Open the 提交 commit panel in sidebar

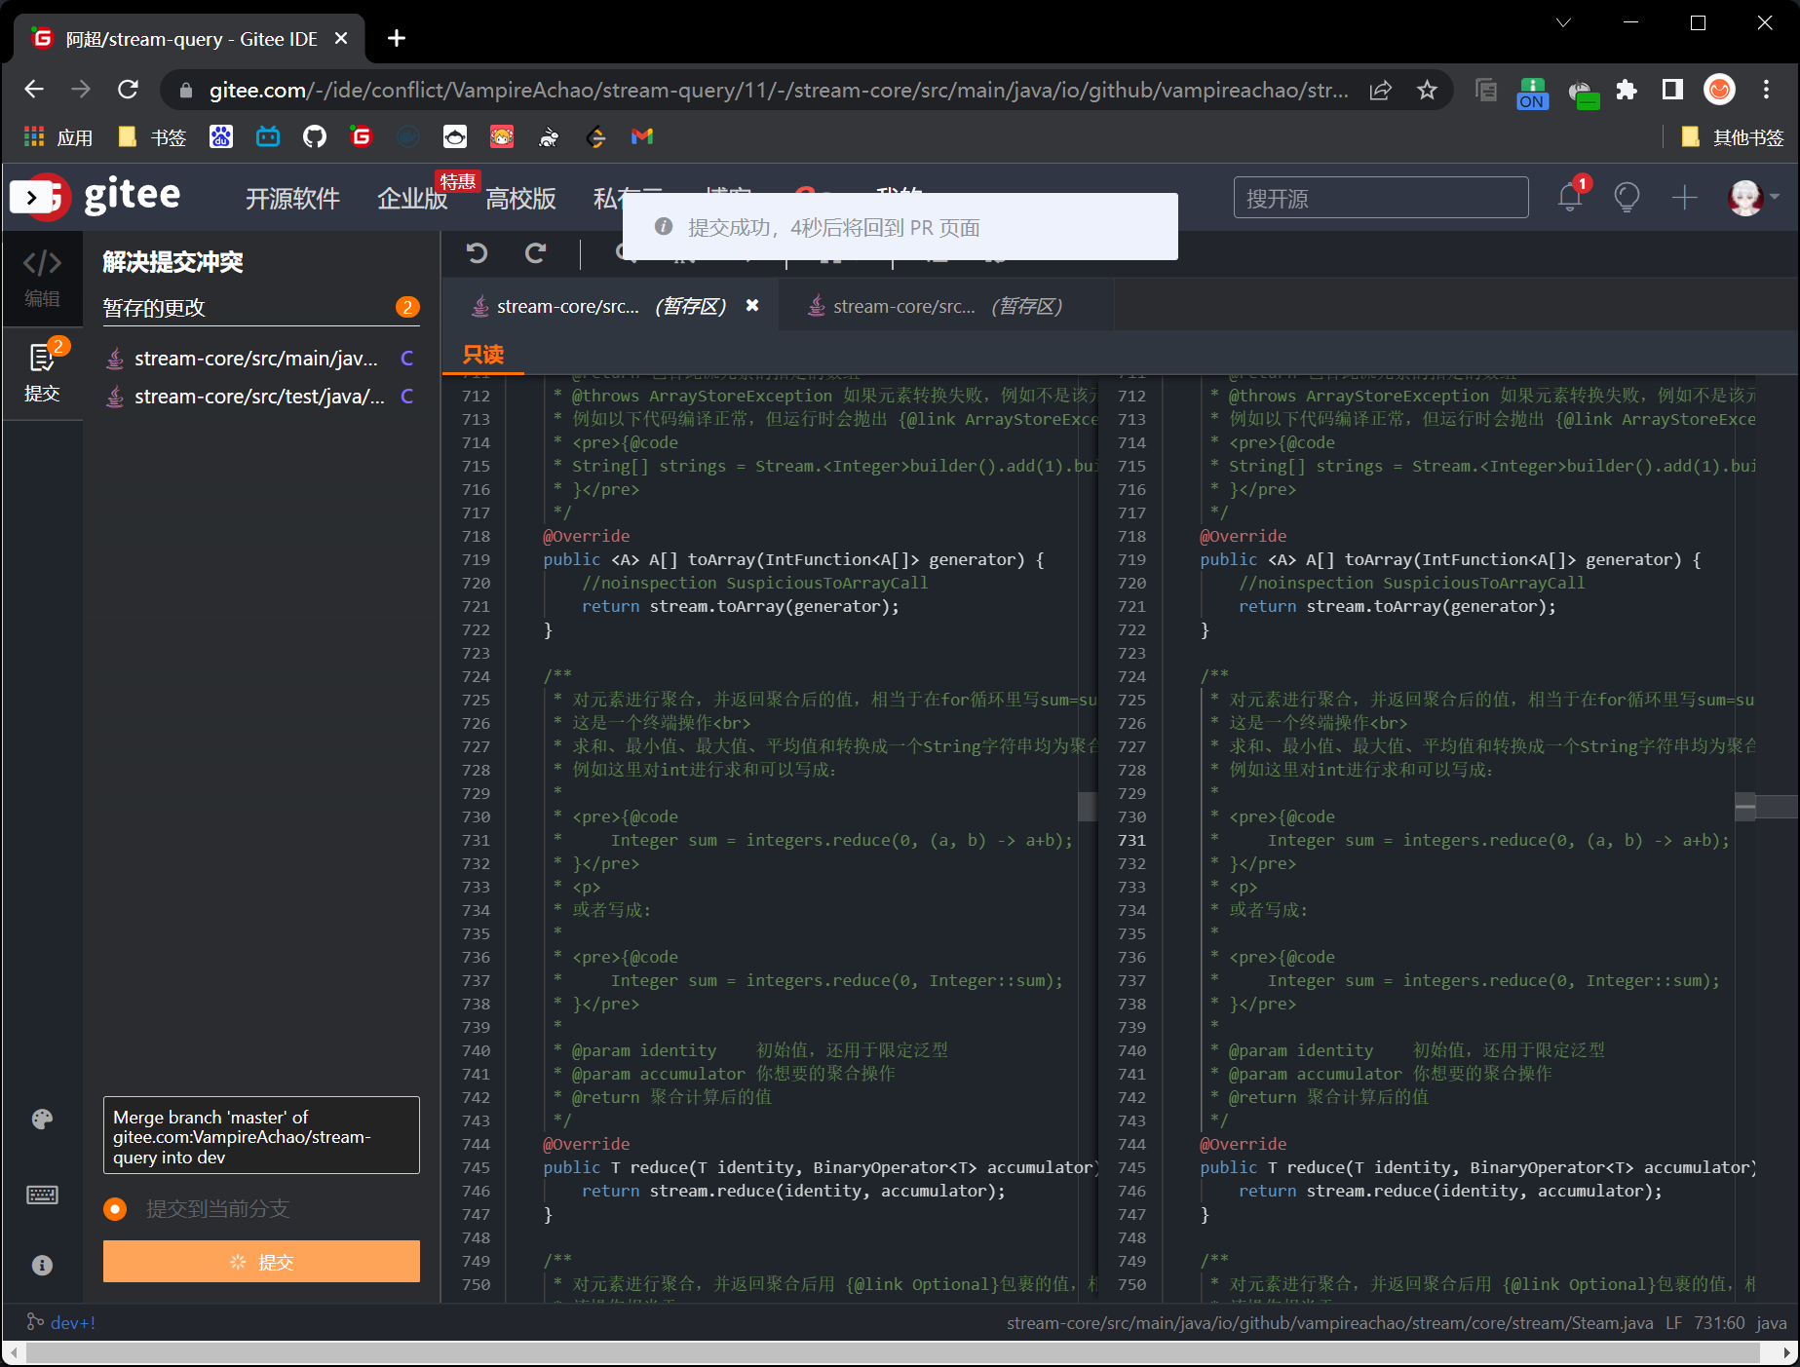[x=42, y=372]
